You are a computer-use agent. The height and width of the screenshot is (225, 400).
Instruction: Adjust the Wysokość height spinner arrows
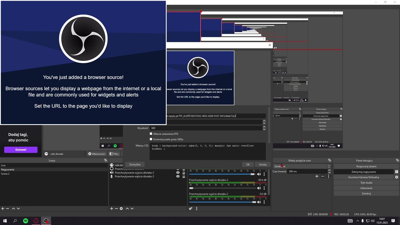coord(264,128)
